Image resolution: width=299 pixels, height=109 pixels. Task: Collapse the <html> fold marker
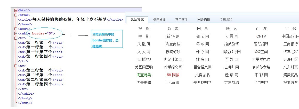coord(16,11)
